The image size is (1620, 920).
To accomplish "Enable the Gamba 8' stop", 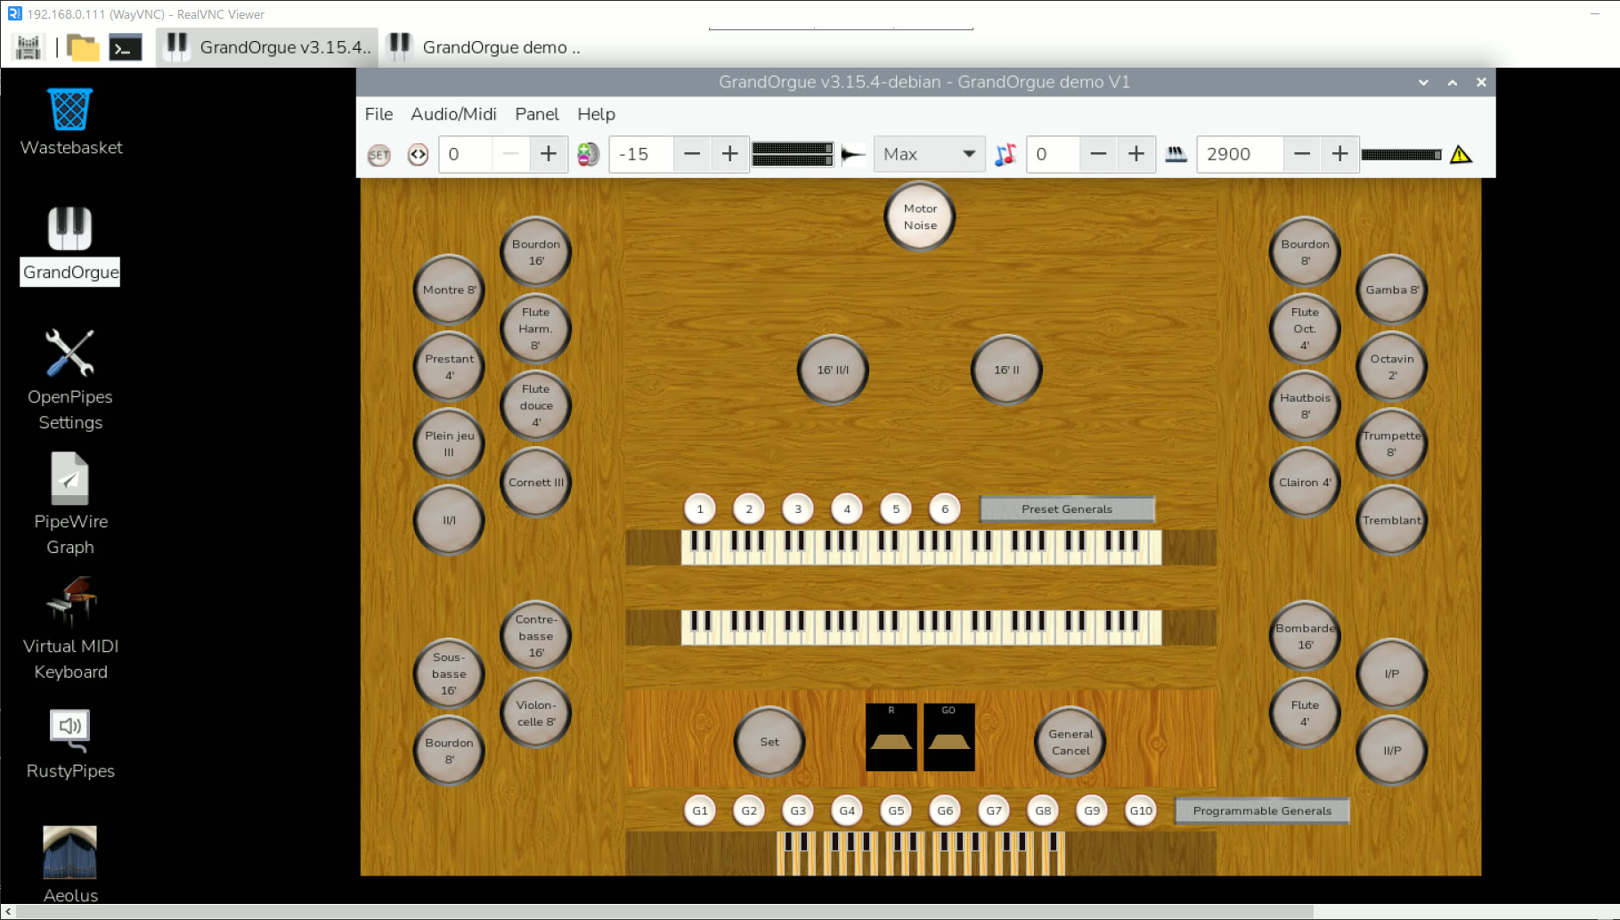I will click(1392, 289).
